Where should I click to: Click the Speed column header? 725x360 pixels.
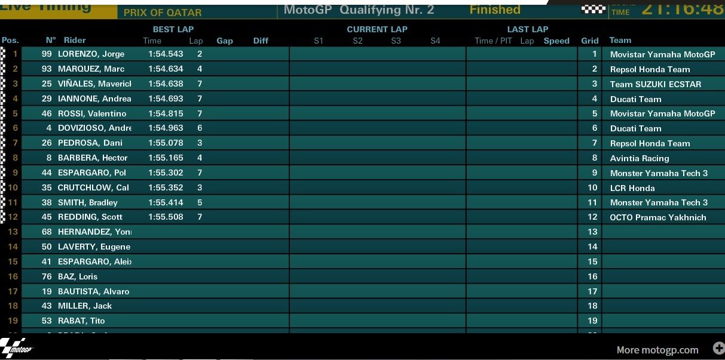click(x=556, y=41)
